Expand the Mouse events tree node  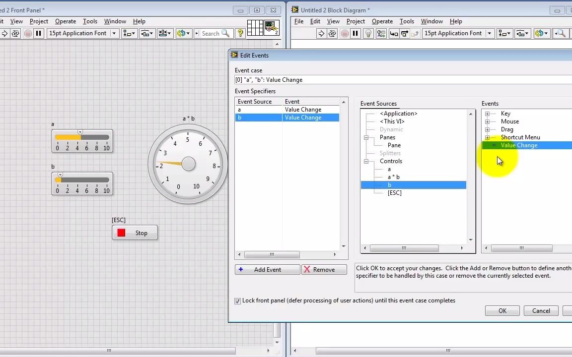[x=487, y=121]
